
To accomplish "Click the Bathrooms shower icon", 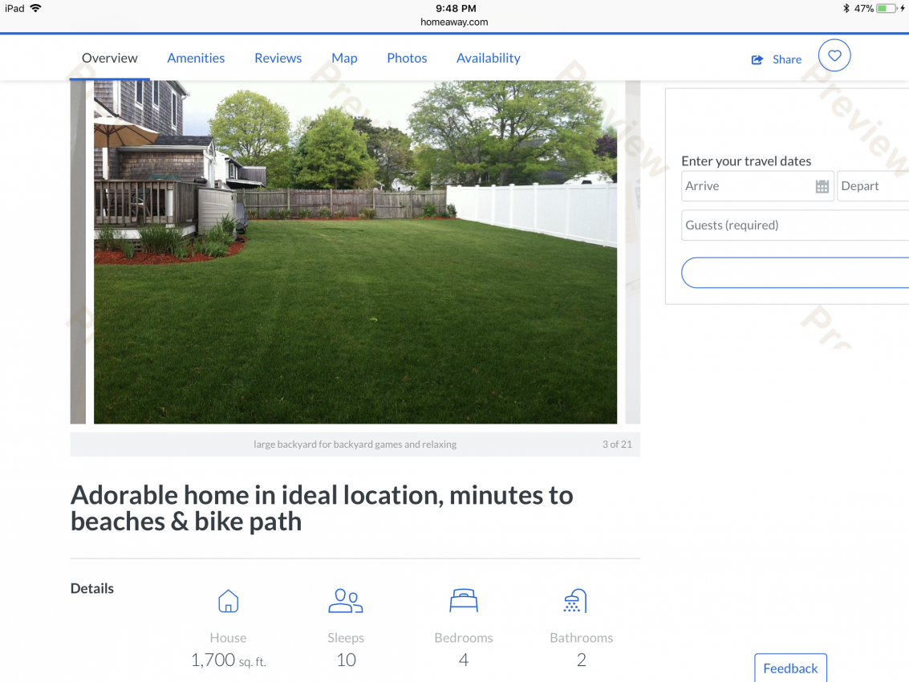I will tap(576, 601).
